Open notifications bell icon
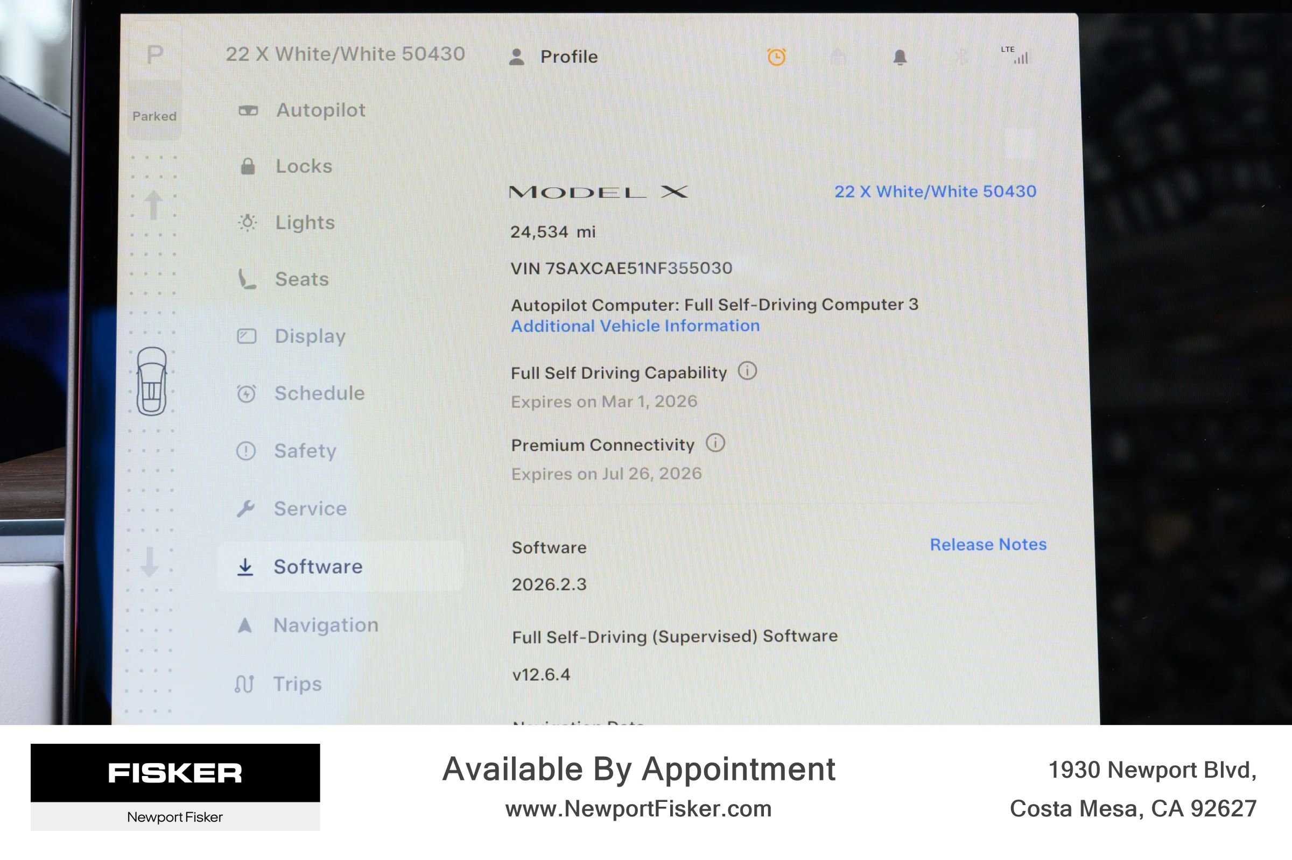The image size is (1292, 860). (900, 57)
